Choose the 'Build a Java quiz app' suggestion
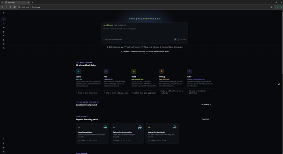The image size is (283, 154). [x=115, y=47]
